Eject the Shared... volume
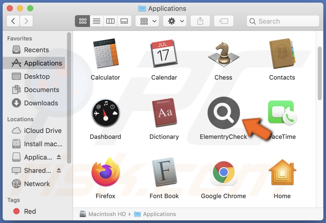Image resolution: width=326 pixels, height=223 pixels. pos(59,171)
